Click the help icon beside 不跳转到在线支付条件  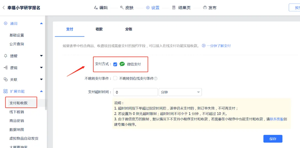coord(156,79)
